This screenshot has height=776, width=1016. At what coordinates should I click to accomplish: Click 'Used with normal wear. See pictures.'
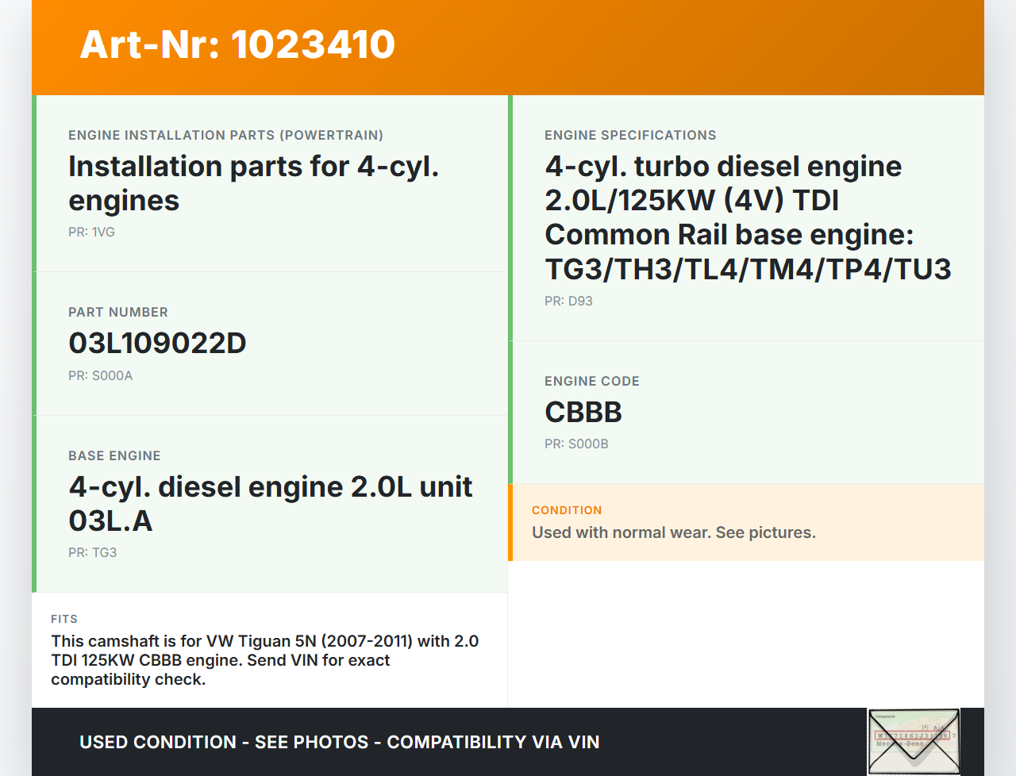673,532
